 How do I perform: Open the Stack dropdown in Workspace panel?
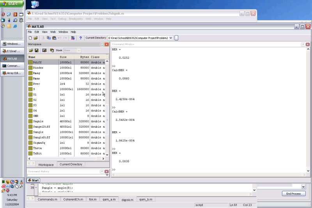click(79, 51)
